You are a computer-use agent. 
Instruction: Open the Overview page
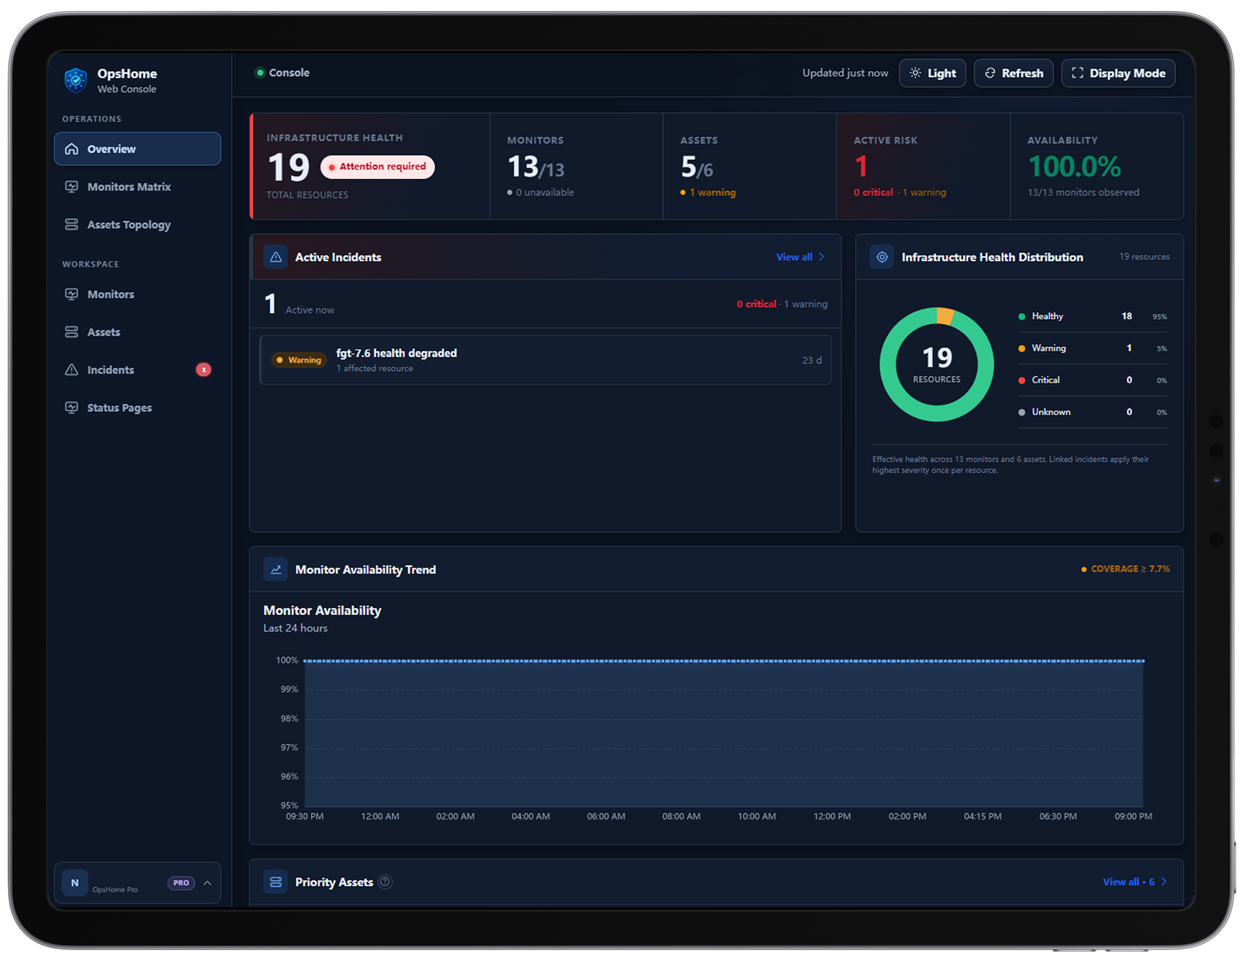coord(137,149)
